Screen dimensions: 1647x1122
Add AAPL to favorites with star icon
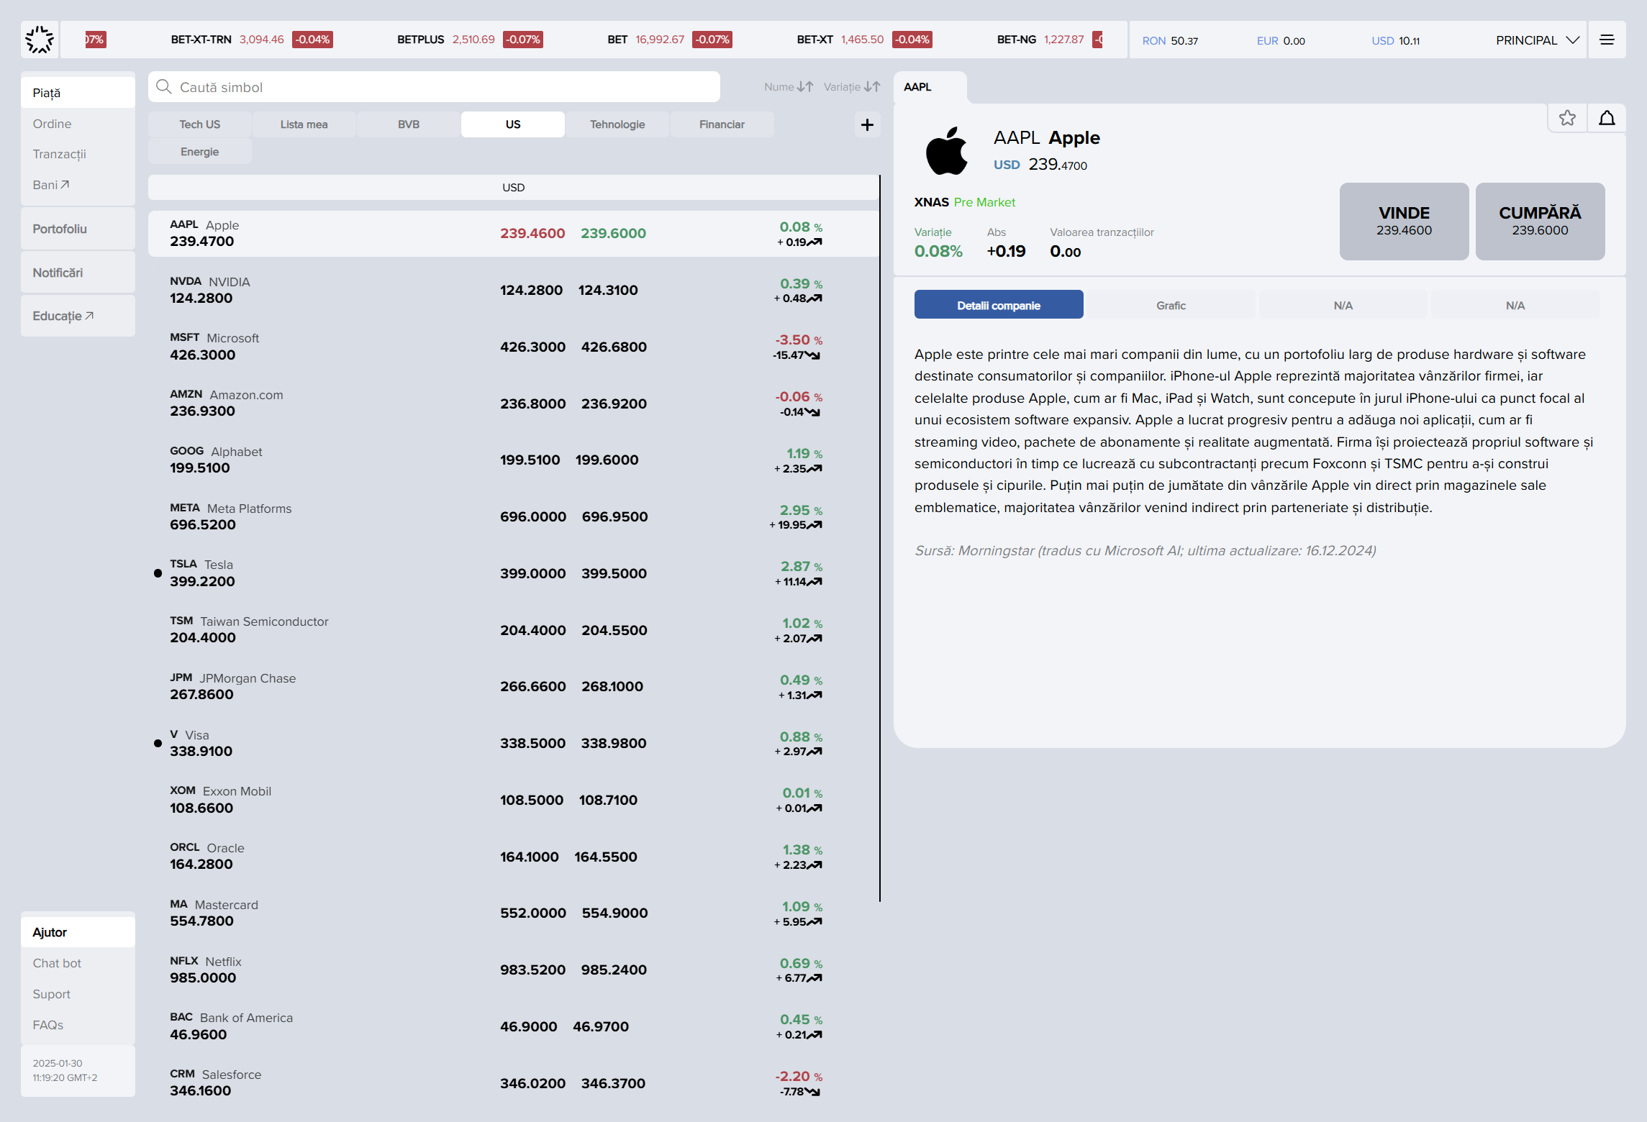[x=1567, y=118]
